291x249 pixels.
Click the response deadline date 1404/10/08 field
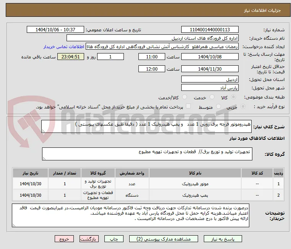[x=210, y=57]
